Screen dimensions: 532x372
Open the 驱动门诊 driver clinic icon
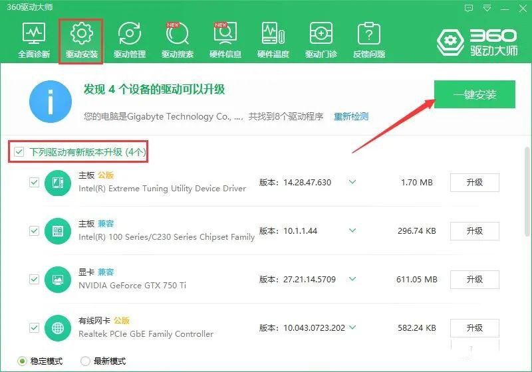(x=321, y=39)
